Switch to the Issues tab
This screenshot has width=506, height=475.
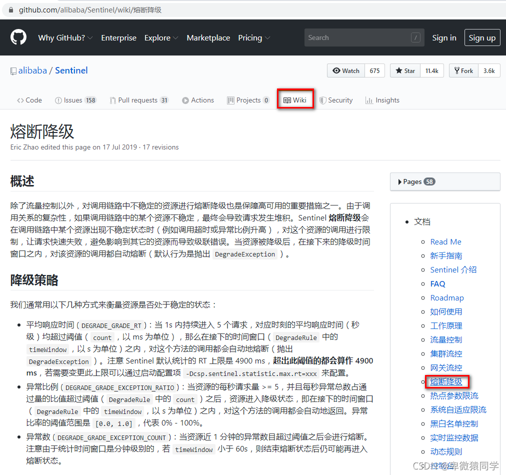[75, 100]
